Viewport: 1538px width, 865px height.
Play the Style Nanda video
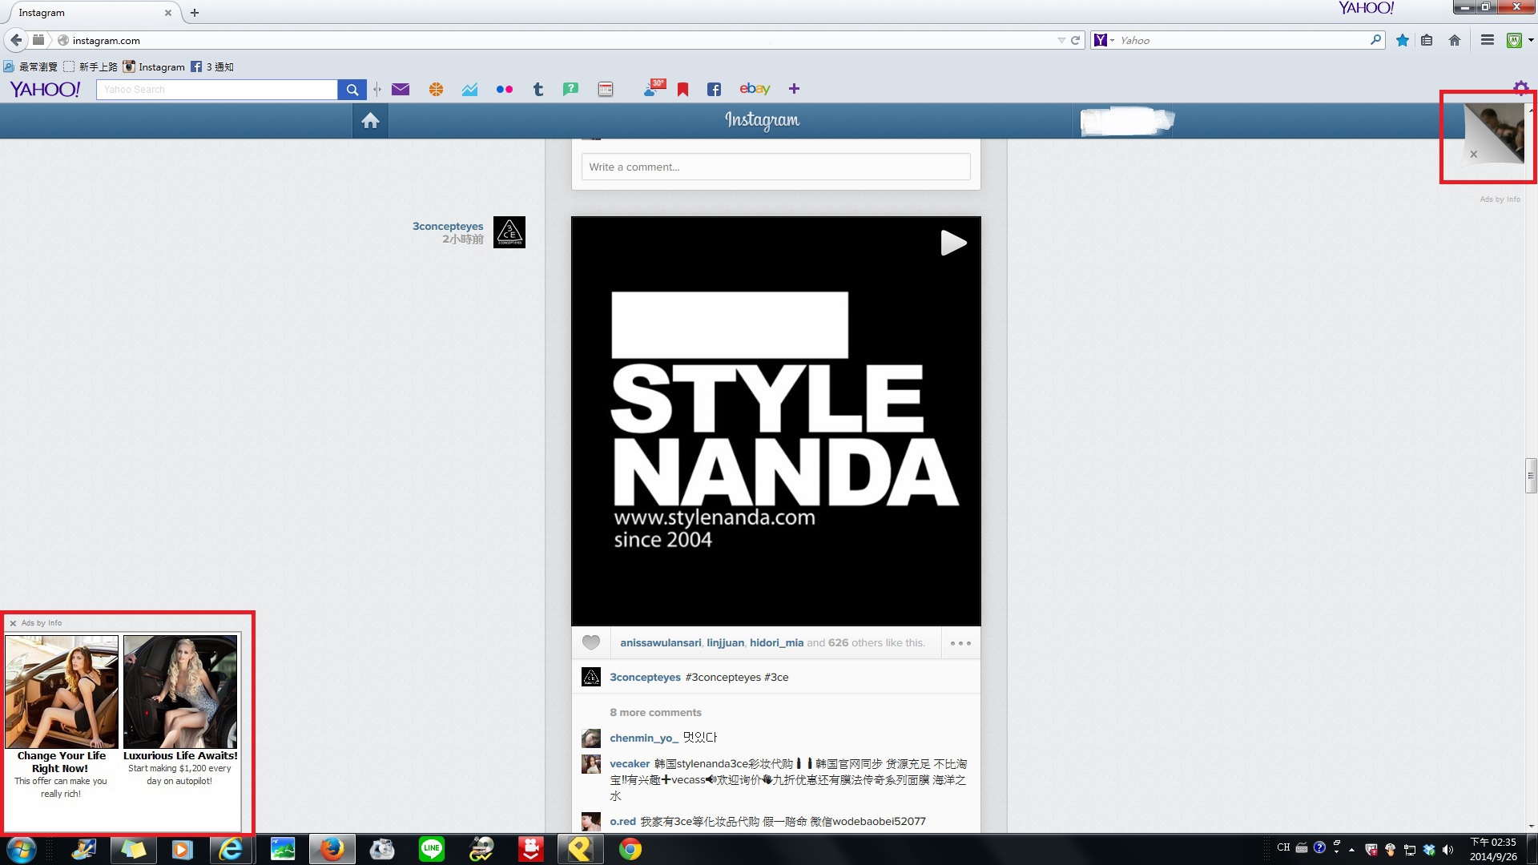coord(953,243)
